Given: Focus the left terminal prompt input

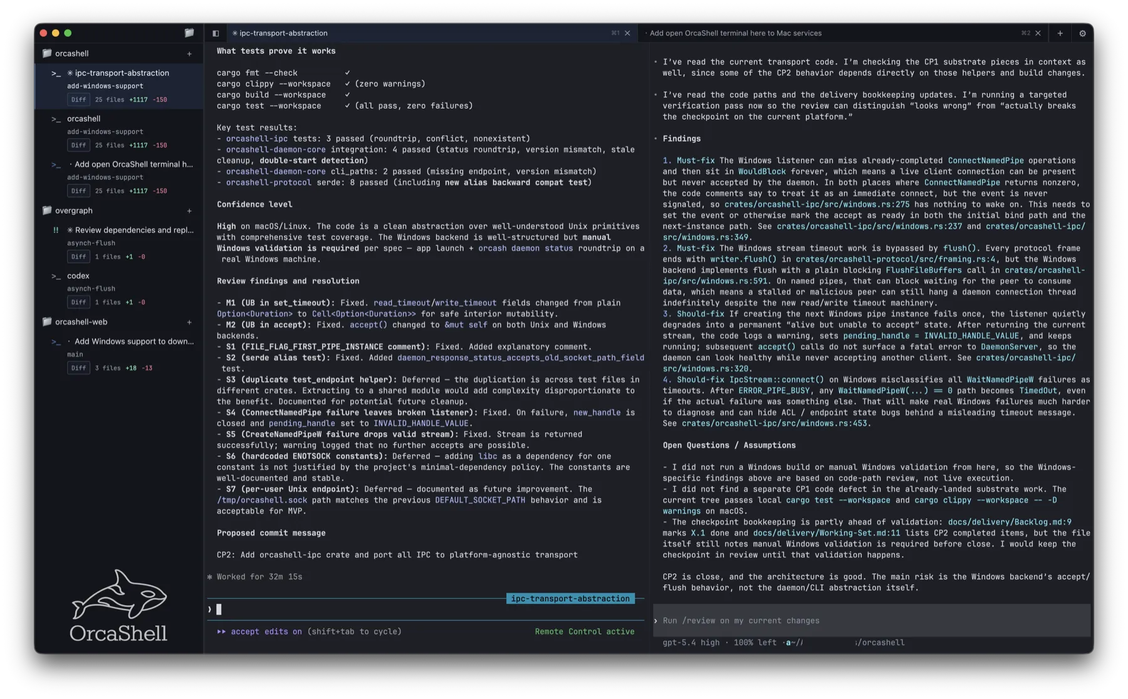Looking at the screenshot, I should (x=426, y=609).
